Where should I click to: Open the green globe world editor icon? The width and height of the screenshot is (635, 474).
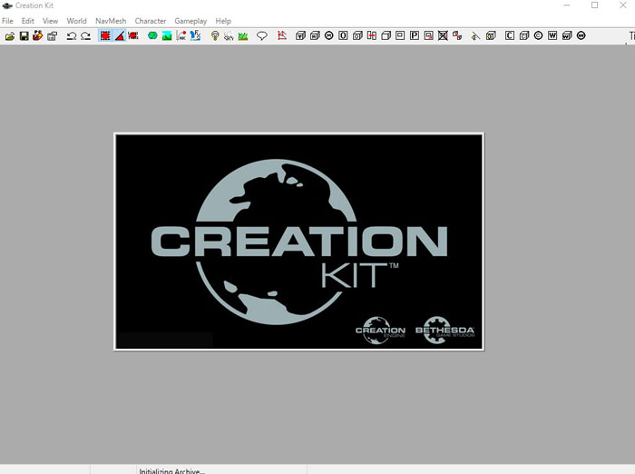(x=152, y=36)
